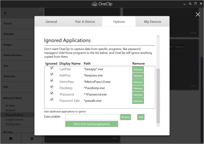Open the Pair A Device tab

[x=85, y=22]
